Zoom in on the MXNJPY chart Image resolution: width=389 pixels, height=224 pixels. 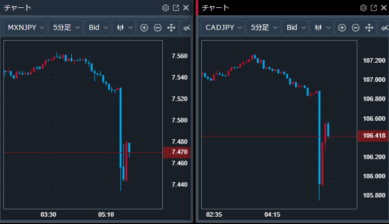144,28
